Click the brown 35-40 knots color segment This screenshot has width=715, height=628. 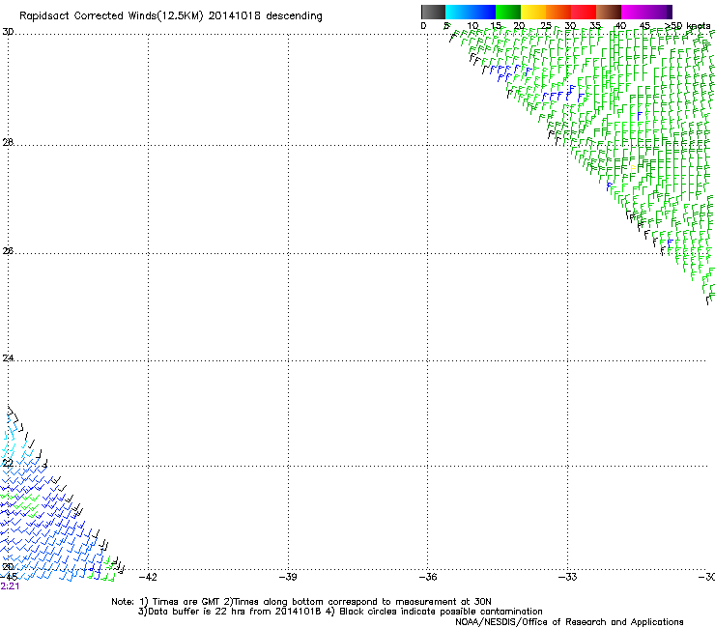coord(609,12)
